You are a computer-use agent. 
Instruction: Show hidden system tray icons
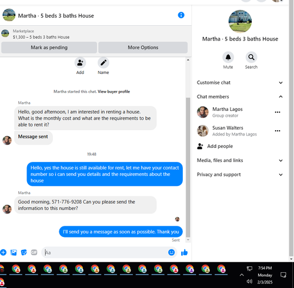click(242, 275)
